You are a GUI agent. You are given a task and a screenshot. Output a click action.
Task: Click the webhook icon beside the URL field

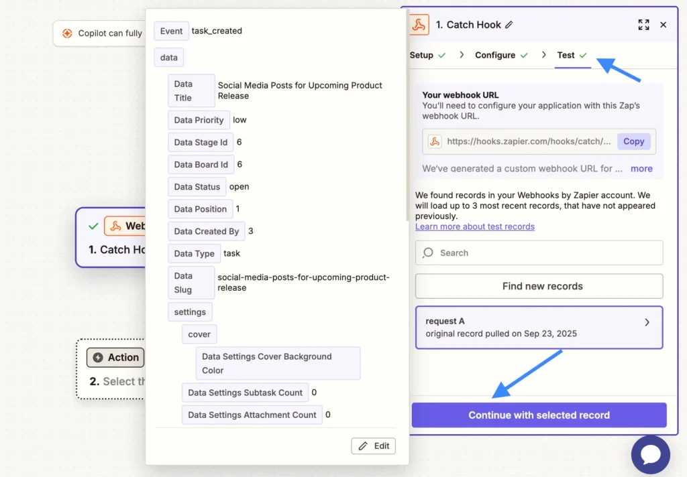tap(435, 141)
